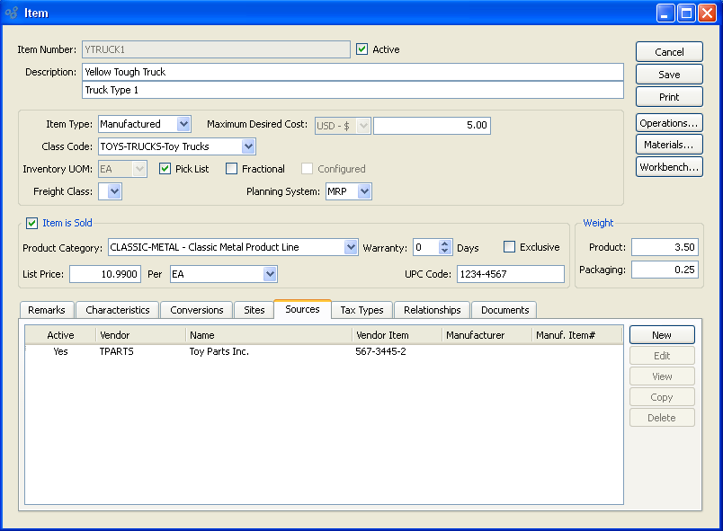723x531 pixels.
Task: Open the Planning System dropdown
Action: [363, 191]
